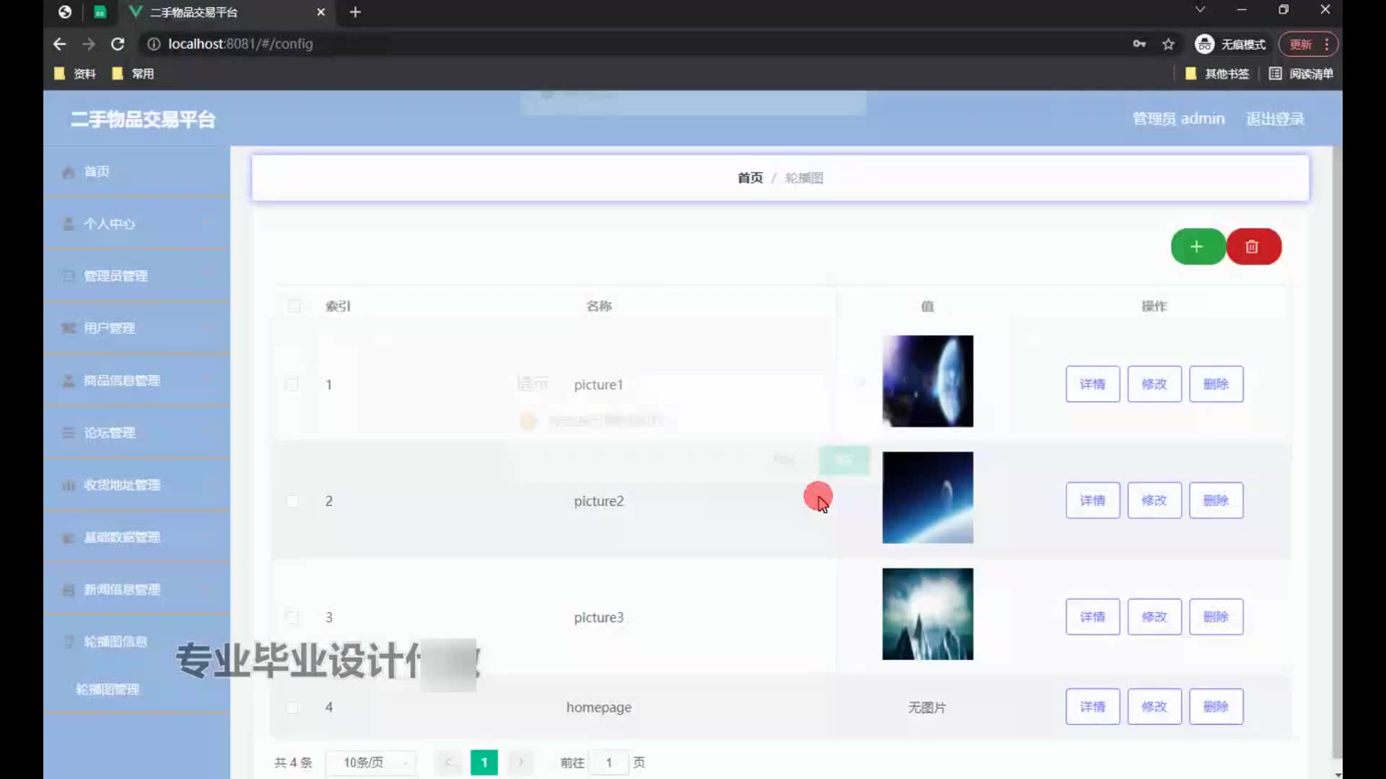Click the page vertical scrollbar
This screenshot has width=1386, height=779.
pyautogui.click(x=1338, y=452)
